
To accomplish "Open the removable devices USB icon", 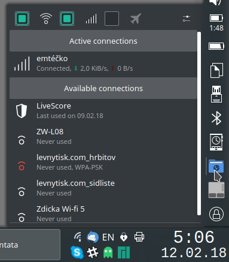I will click(x=216, y=94).
